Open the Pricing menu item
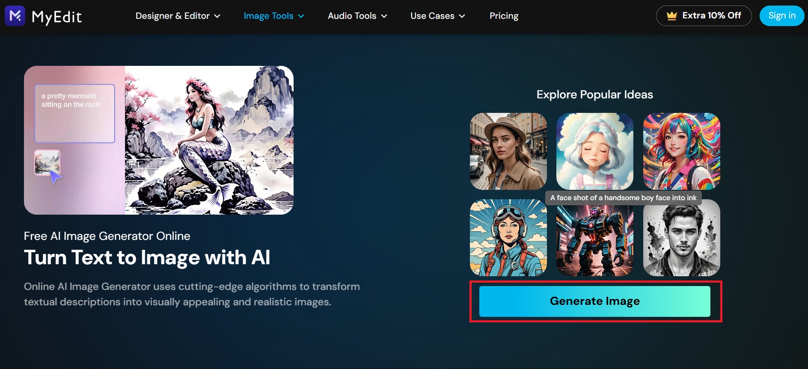This screenshot has width=808, height=369. point(504,16)
